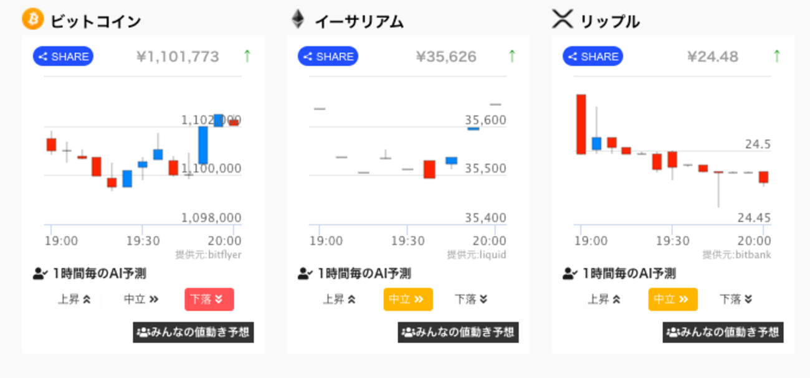
Task: Click tall blue Bitcoin candlestick near 20:00
Action: click(203, 145)
